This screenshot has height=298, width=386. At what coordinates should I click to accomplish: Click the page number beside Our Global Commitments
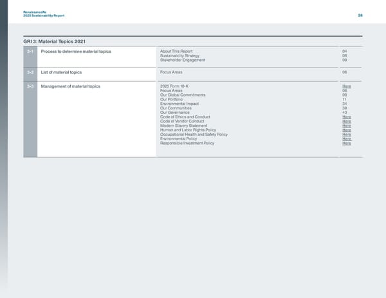344,95
